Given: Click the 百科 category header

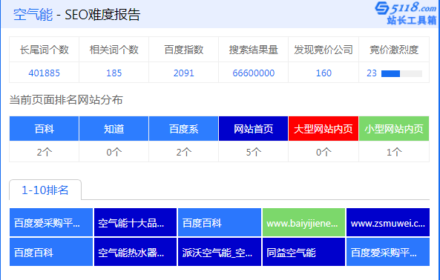Looking at the screenshot, I should [x=44, y=129].
